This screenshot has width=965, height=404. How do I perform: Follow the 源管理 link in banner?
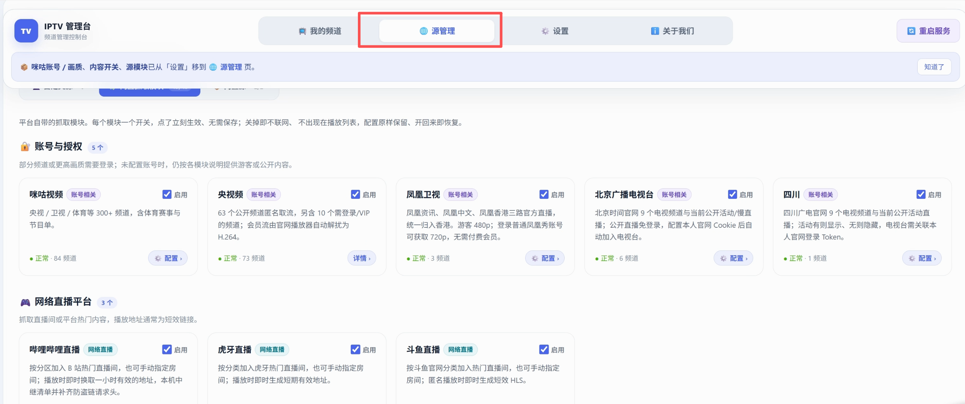(231, 67)
